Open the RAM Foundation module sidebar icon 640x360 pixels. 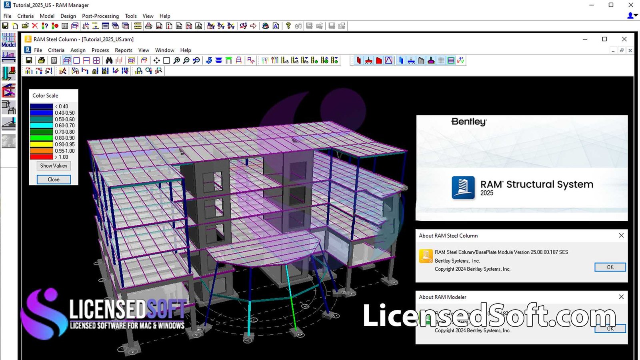coord(9,124)
